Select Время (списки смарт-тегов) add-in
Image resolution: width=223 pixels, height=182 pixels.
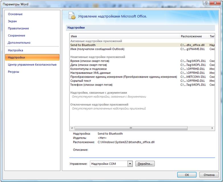point(142,61)
